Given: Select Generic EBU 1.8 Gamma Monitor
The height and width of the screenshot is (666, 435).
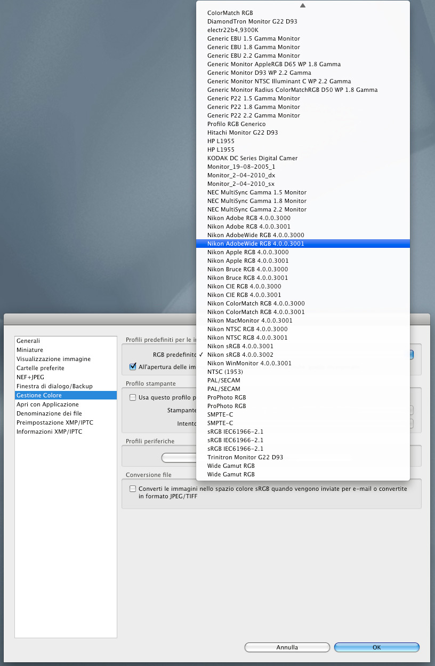Looking at the screenshot, I should pos(303,47).
